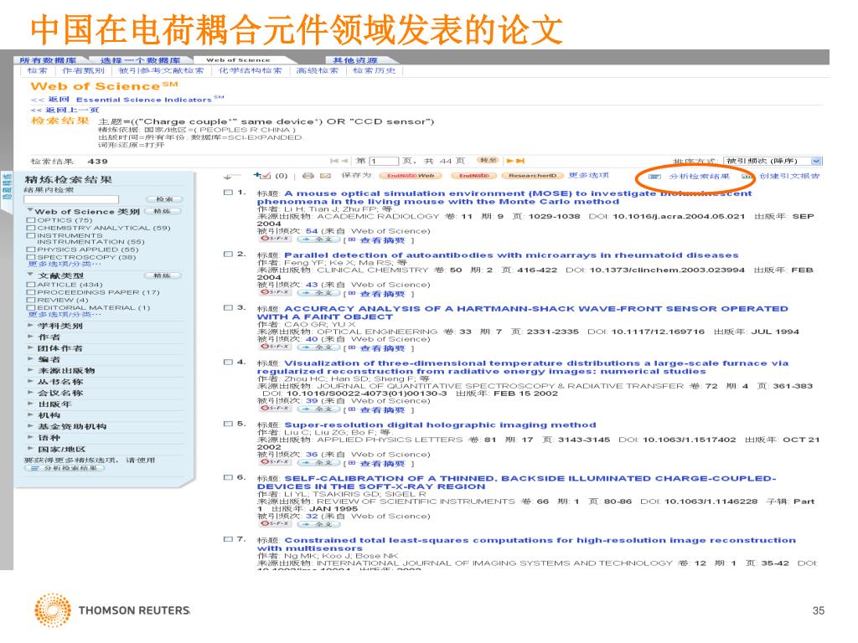Click the 结果内检索 search input field
858x643 pixels.
click(x=71, y=199)
